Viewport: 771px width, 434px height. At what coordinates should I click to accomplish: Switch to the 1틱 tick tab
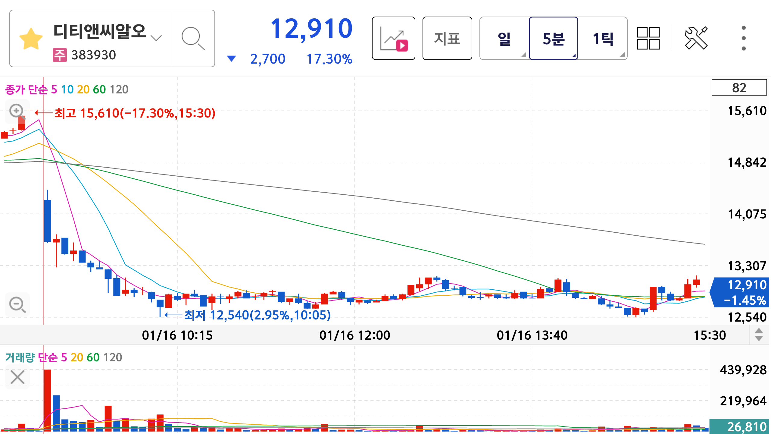(603, 38)
